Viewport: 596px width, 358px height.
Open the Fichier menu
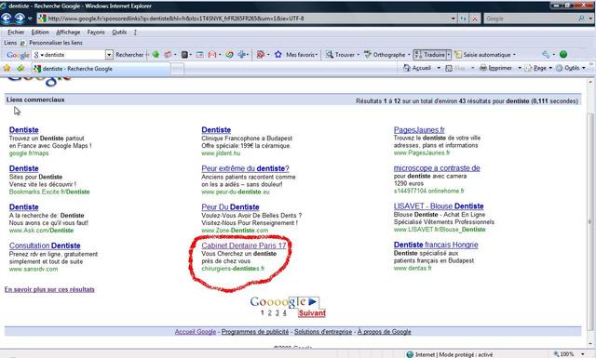[x=16, y=33]
